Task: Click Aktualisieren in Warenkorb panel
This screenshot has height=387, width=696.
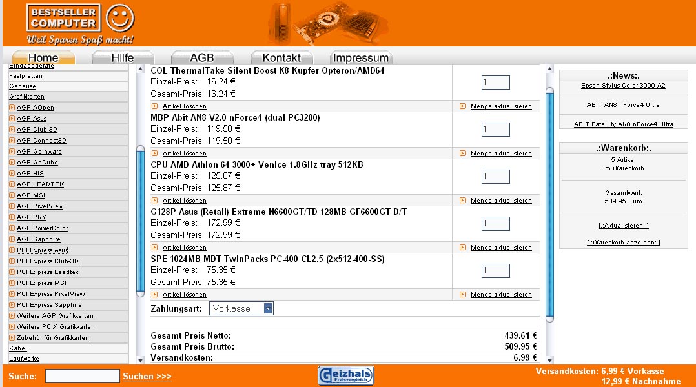Action: point(623,226)
